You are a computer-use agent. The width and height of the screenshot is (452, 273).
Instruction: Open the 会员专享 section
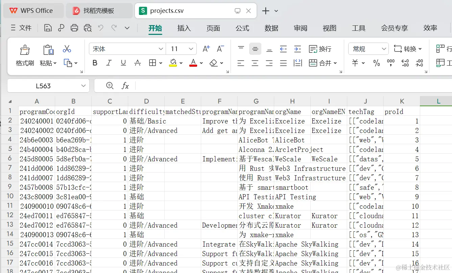click(394, 28)
